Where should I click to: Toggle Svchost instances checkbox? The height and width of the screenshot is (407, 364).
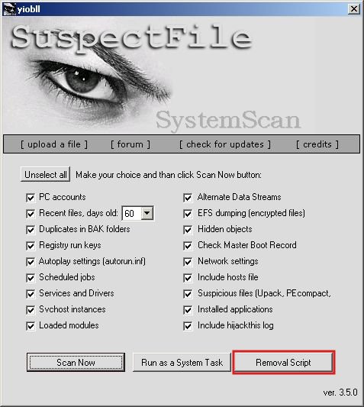pyautogui.click(x=31, y=310)
